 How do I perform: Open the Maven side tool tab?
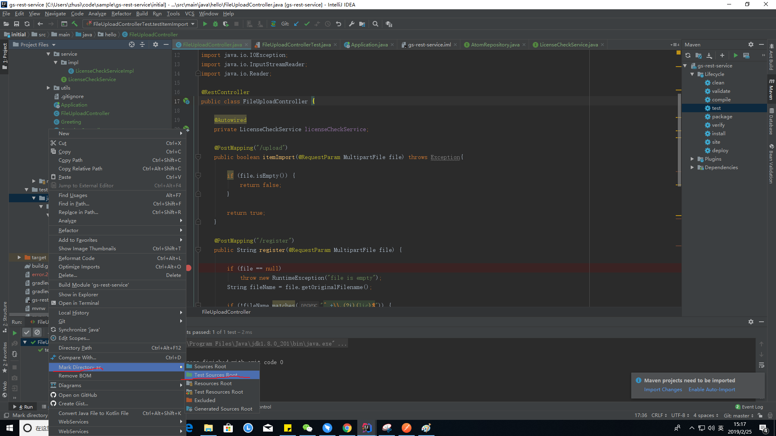point(772,90)
